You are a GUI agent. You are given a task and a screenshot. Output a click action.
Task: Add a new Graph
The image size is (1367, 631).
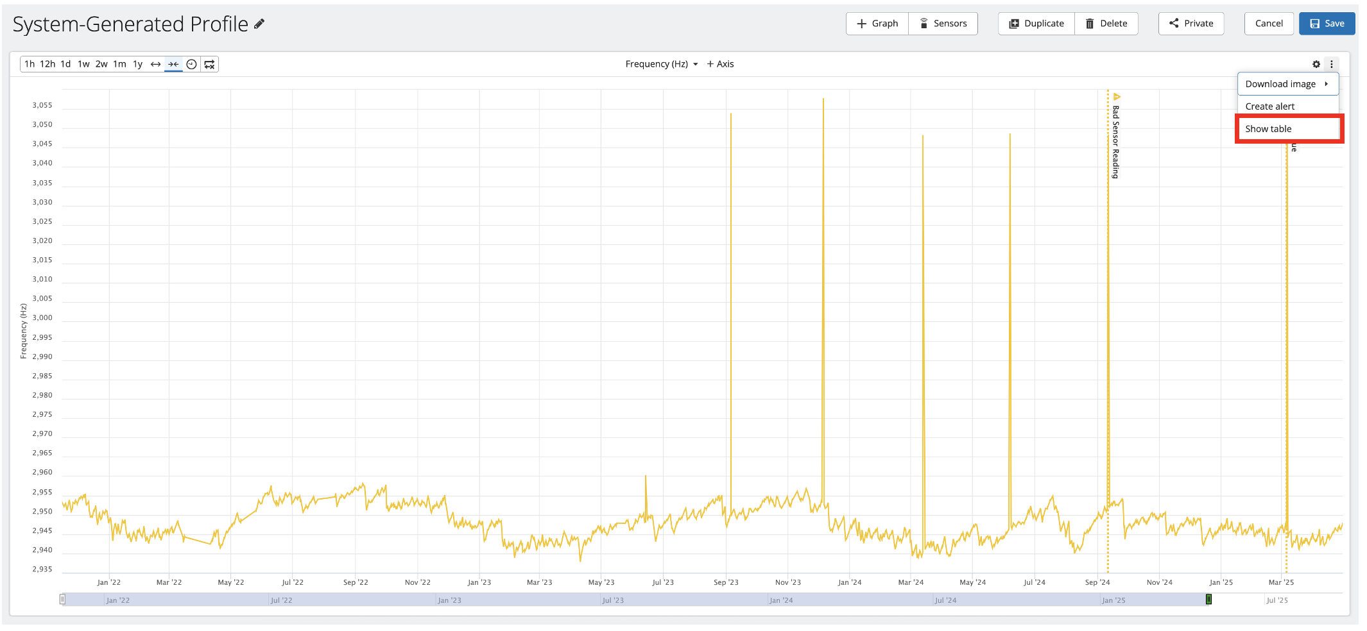coord(877,24)
